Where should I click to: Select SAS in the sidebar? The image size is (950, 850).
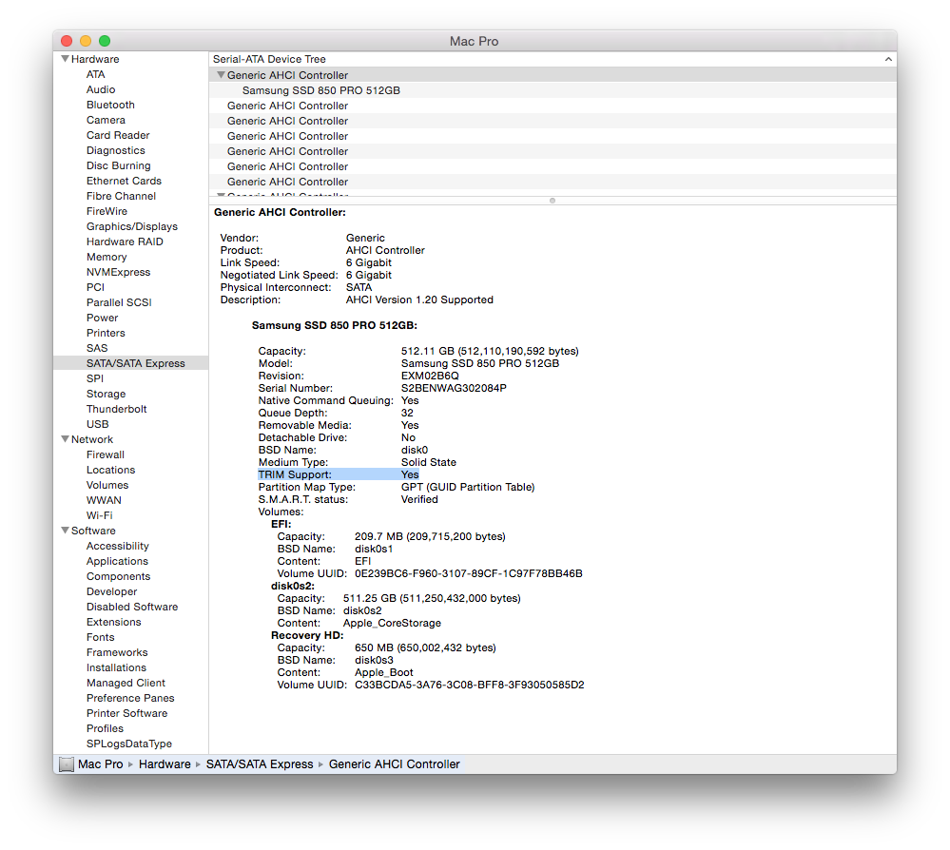[x=97, y=348]
